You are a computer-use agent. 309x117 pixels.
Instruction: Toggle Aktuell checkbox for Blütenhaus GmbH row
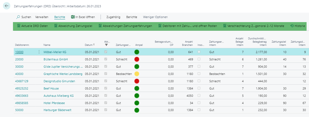click(106, 59)
